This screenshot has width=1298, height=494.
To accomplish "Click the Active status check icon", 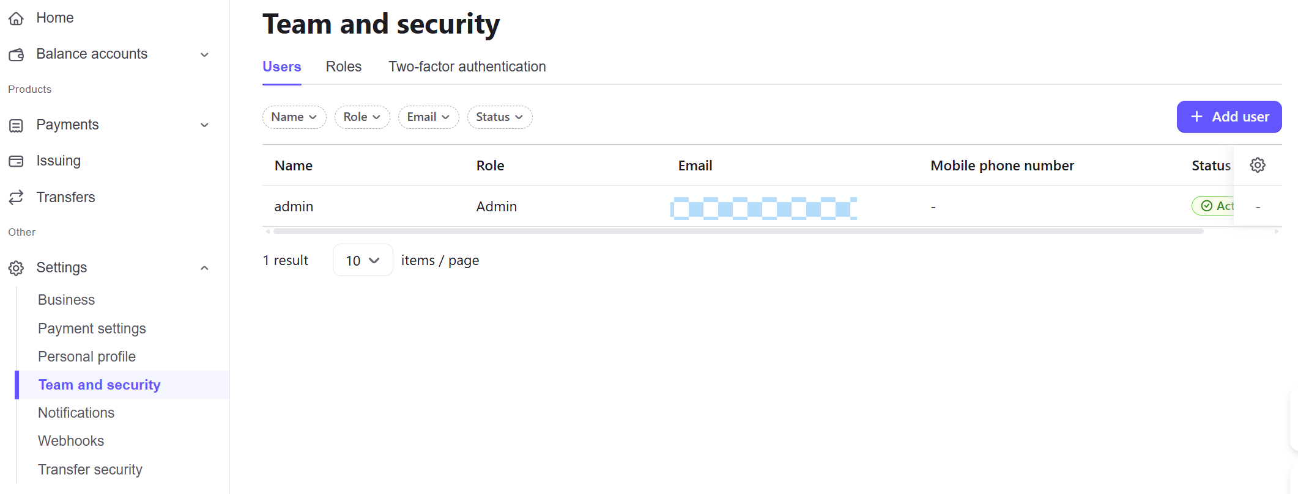I will pyautogui.click(x=1206, y=206).
